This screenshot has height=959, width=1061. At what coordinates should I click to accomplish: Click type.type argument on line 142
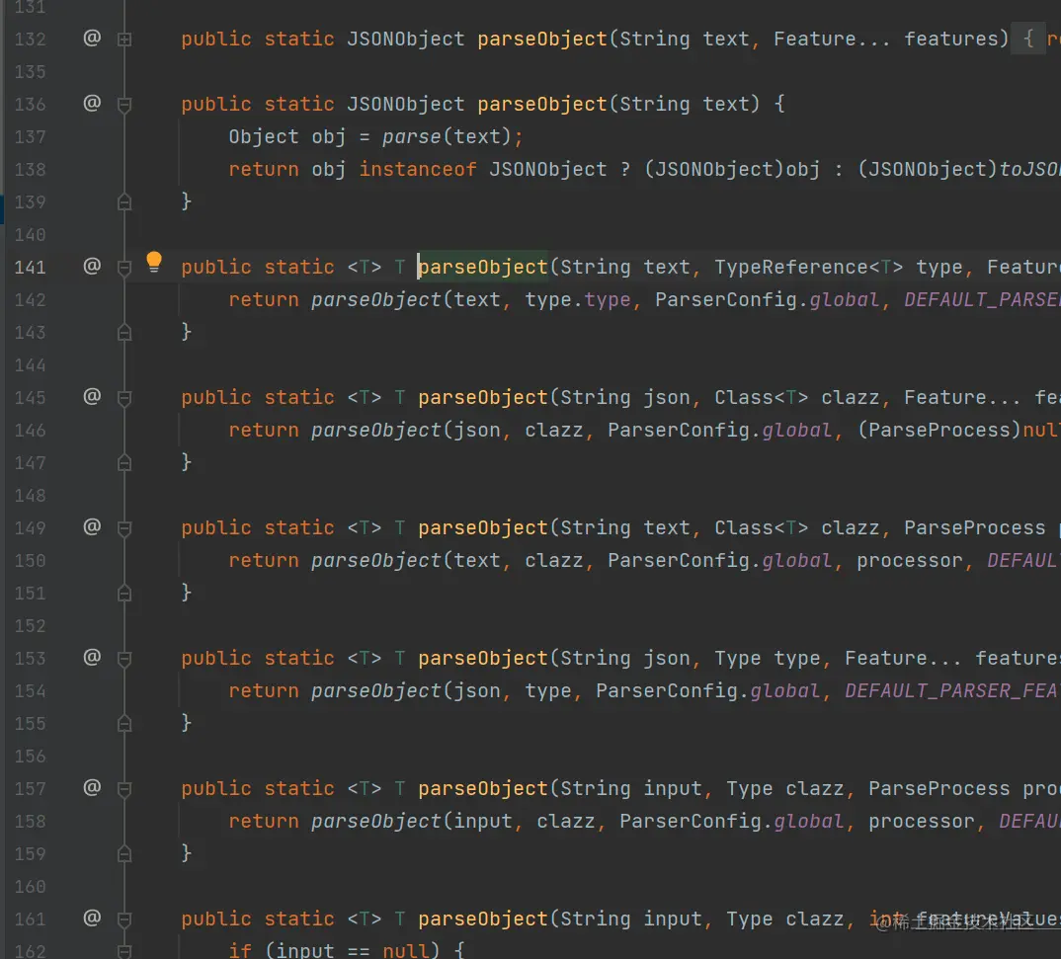[x=578, y=299]
